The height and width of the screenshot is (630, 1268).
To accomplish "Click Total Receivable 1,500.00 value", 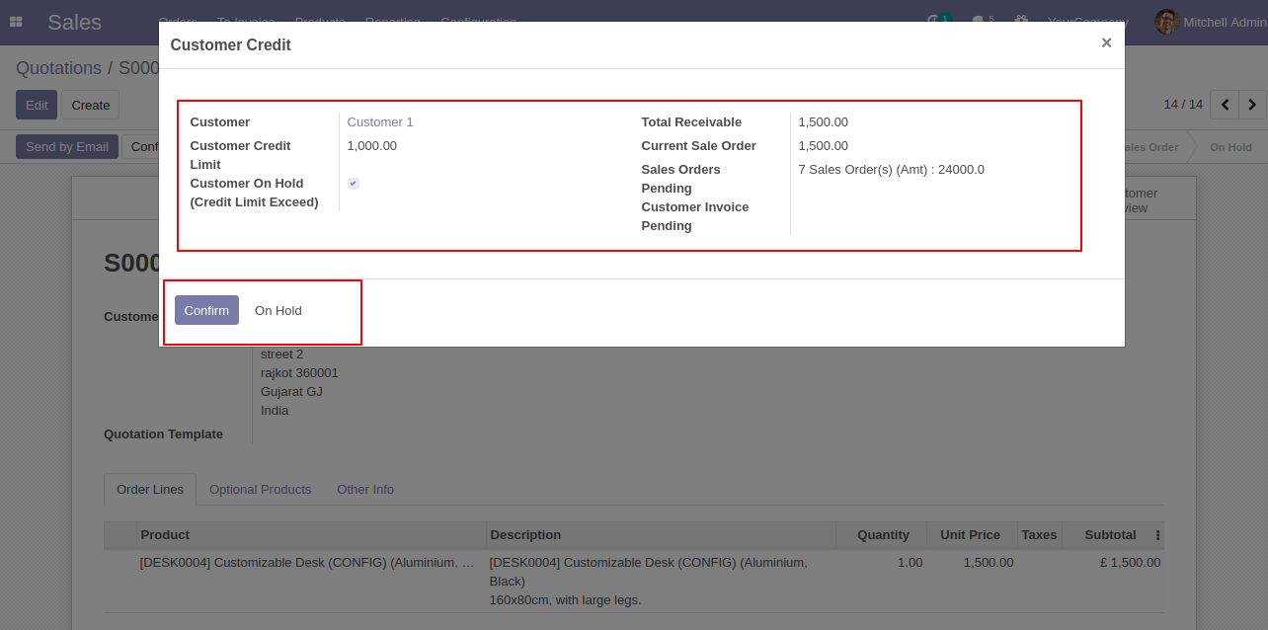I will (823, 122).
